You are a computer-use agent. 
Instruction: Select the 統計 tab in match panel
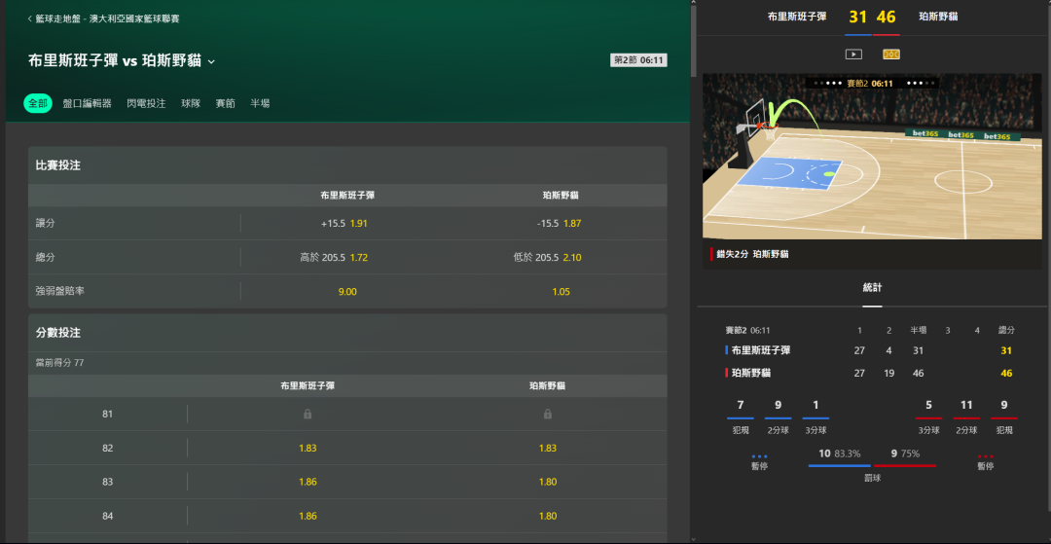click(x=872, y=288)
